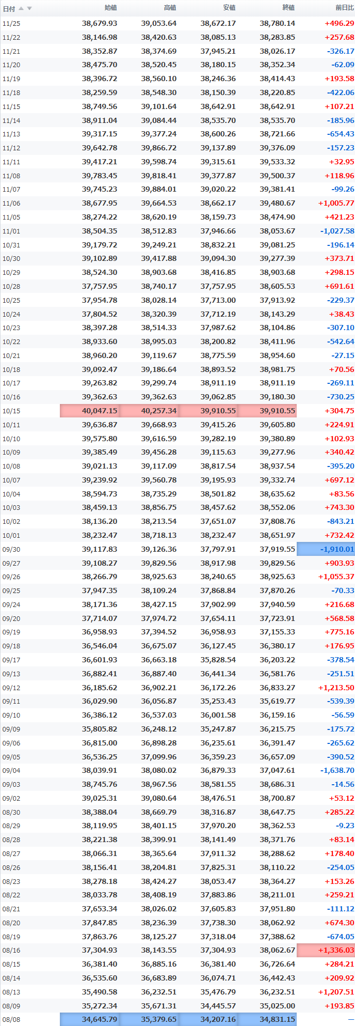Screen dimensions: 355x1026
Task: Select the -395.20 change on 10/08
Action: click(x=340, y=467)
